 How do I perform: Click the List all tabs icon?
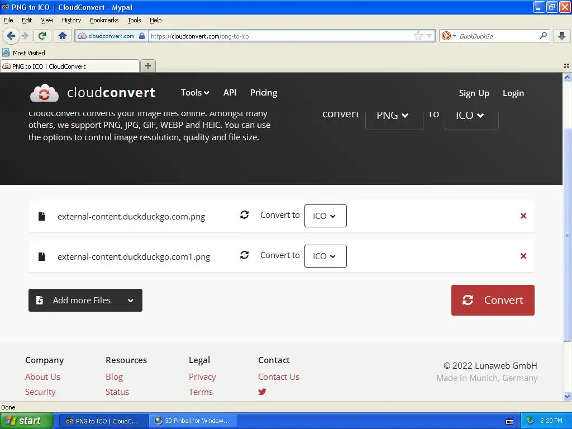point(566,66)
